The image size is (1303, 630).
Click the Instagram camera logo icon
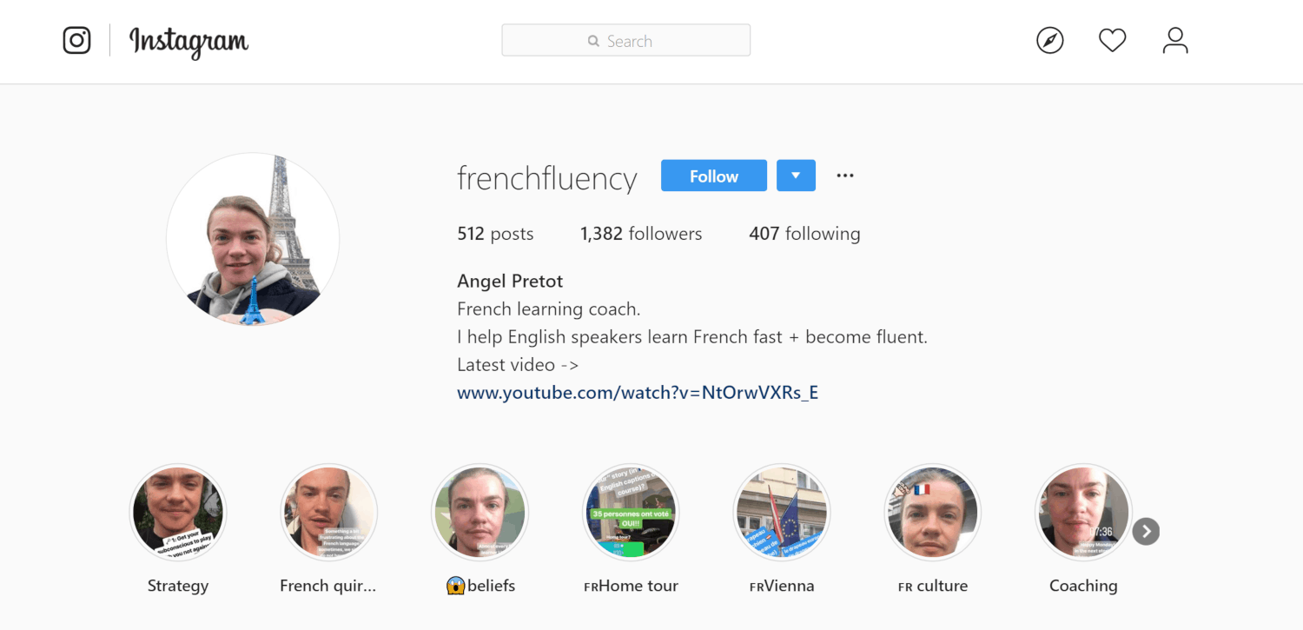[x=76, y=41]
